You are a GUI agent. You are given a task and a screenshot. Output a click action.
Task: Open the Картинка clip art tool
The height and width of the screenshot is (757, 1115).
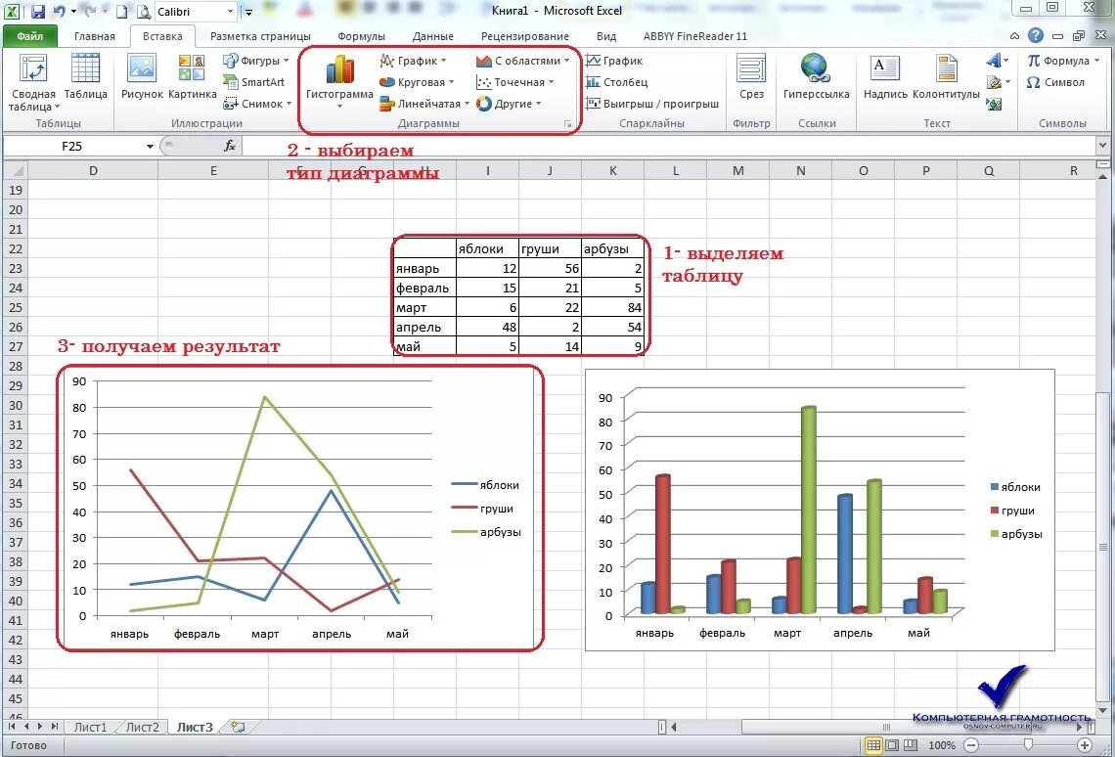pos(192,76)
